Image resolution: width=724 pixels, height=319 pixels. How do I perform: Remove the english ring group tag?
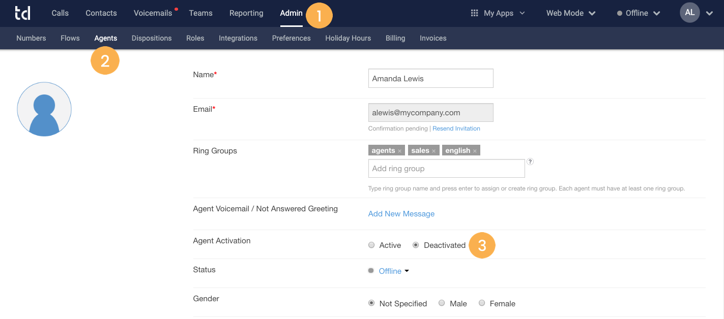[475, 151]
